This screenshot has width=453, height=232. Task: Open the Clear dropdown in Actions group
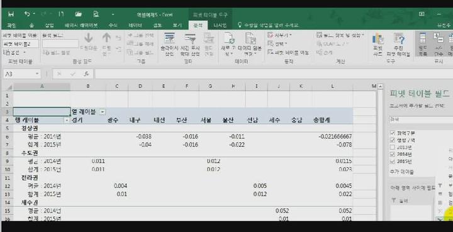click(x=291, y=35)
